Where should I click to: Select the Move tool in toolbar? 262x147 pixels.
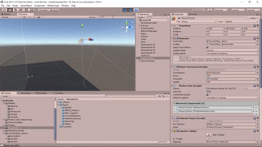tap(10, 10)
